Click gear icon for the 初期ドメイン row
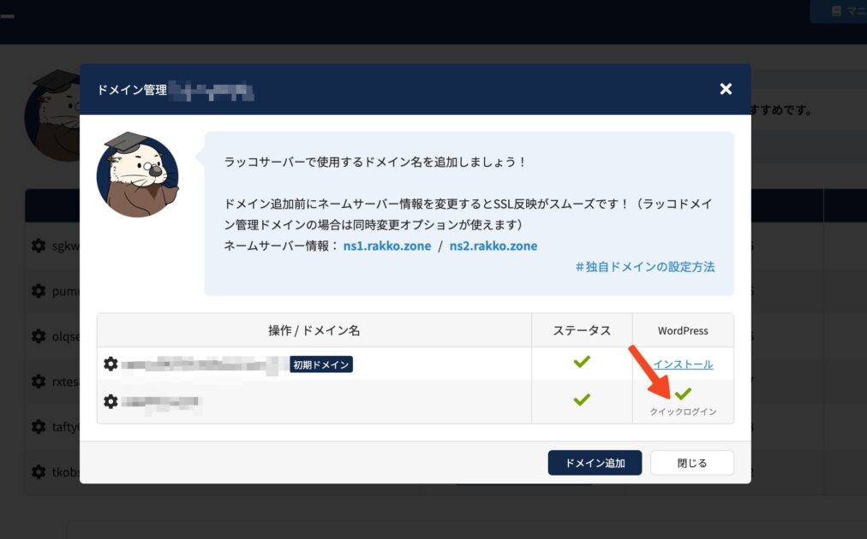The height and width of the screenshot is (539, 867). tap(111, 364)
